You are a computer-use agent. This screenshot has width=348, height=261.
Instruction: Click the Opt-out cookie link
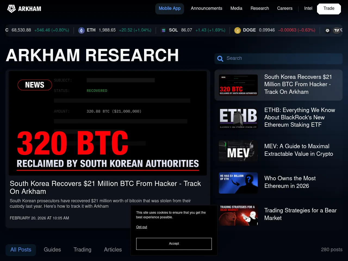click(141, 227)
